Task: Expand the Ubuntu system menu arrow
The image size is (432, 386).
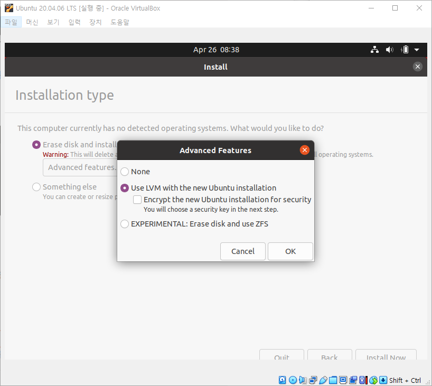Action: pos(417,50)
